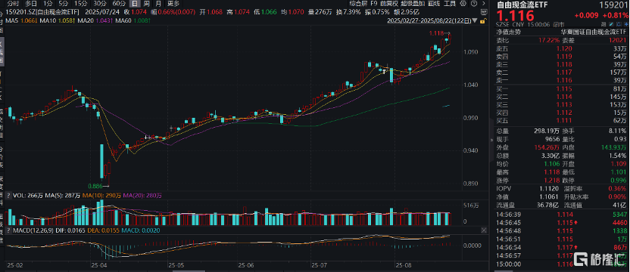
Task: Click the VOL: 266万 indicator label
Action: click(x=28, y=196)
